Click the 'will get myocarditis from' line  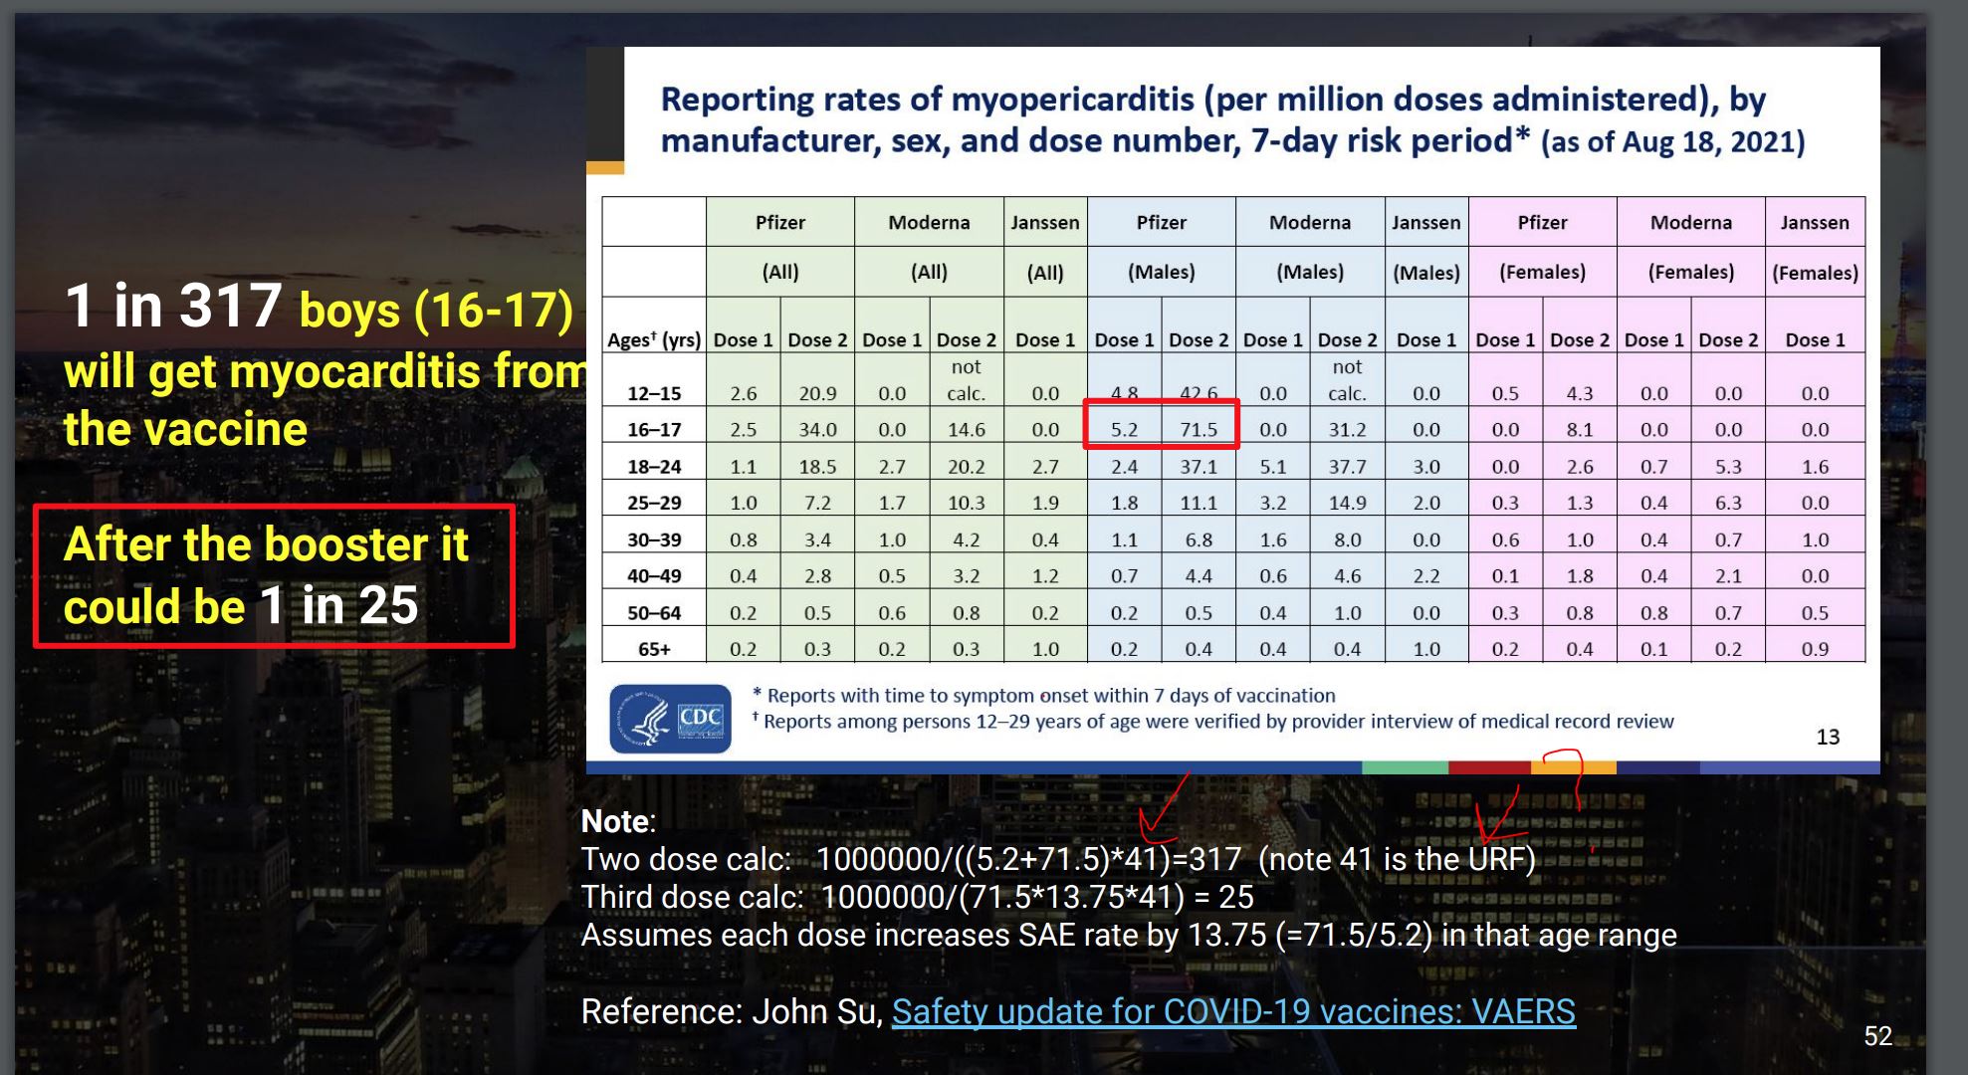(325, 371)
